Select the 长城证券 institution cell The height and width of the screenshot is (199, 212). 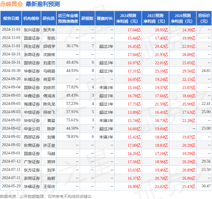tap(32, 79)
